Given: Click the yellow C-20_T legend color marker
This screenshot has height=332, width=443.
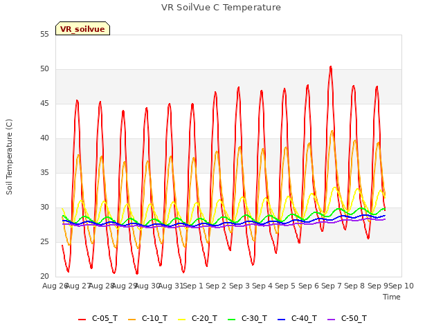Looking at the screenshot, I should coord(181,320).
